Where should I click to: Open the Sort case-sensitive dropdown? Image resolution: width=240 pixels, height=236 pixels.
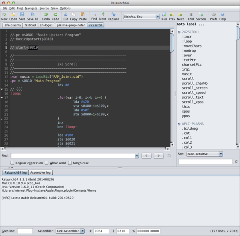pos(204,154)
